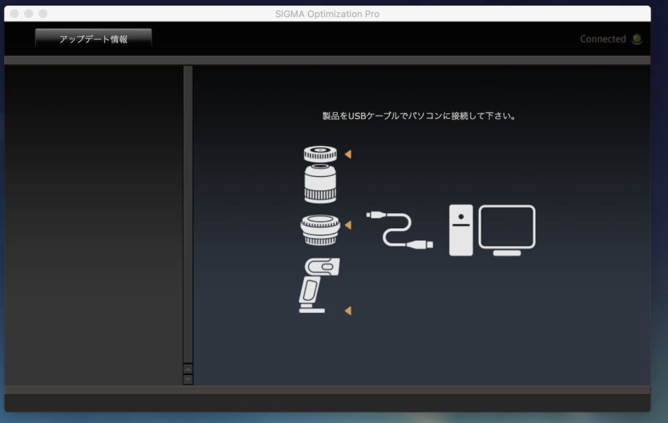Click the computer monitor illustration
The width and height of the screenshot is (668, 423).
[507, 230]
